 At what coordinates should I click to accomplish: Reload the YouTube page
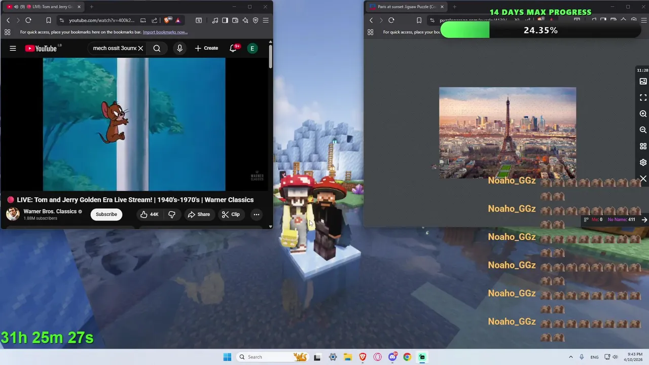(x=28, y=20)
